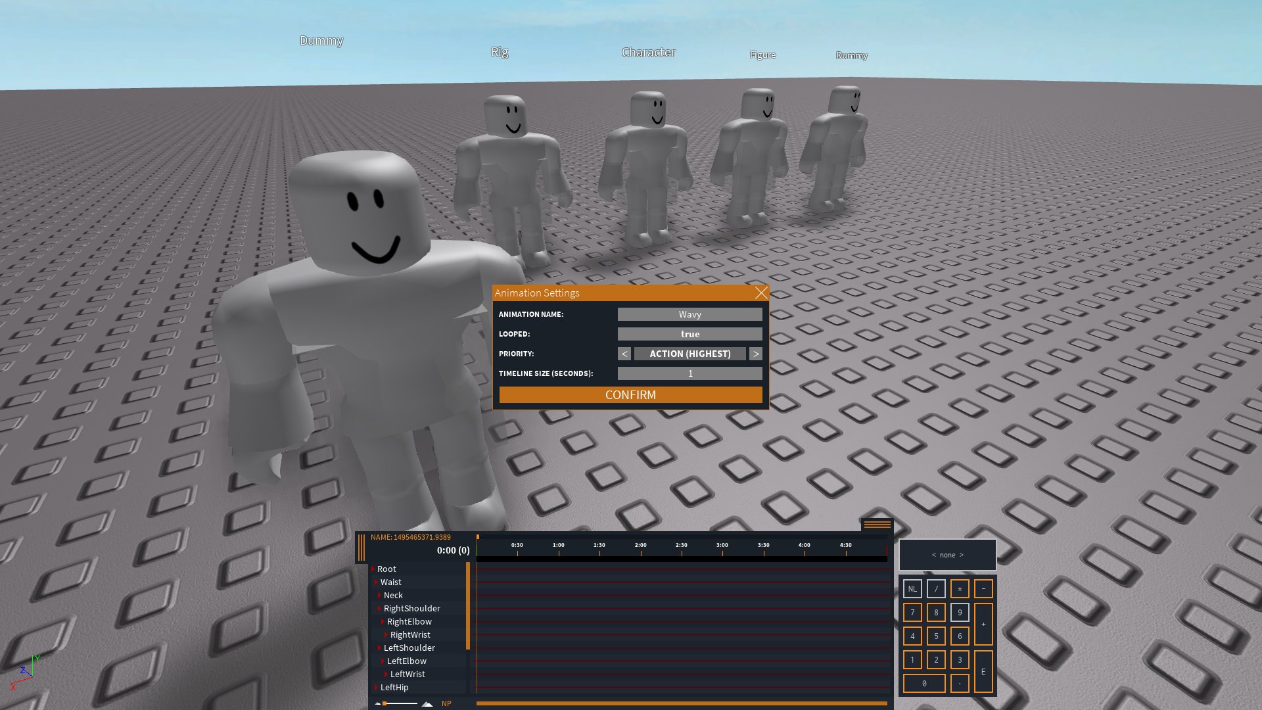1262x710 pixels.
Task: Click the '+' numpad key
Action: coord(983,625)
